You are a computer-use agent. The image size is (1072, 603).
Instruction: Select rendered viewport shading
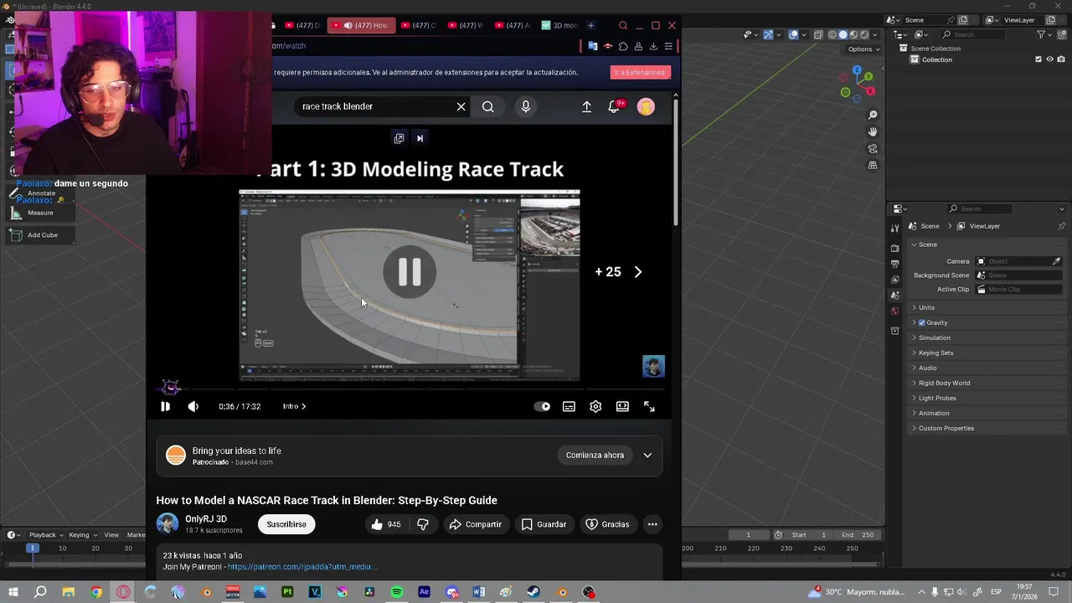pos(865,34)
